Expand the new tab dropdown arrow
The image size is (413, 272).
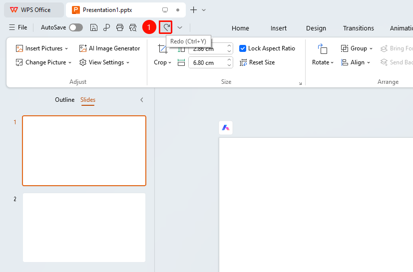tap(204, 10)
